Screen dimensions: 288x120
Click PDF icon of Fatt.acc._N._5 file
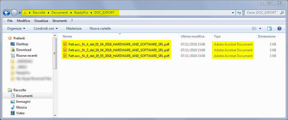click(x=65, y=50)
